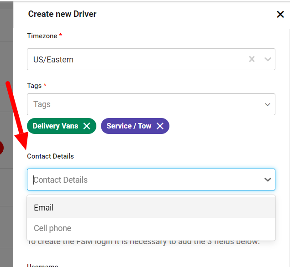Open the Tags dropdown arrow
Viewport: 290px width, 267px height.
point(268,105)
